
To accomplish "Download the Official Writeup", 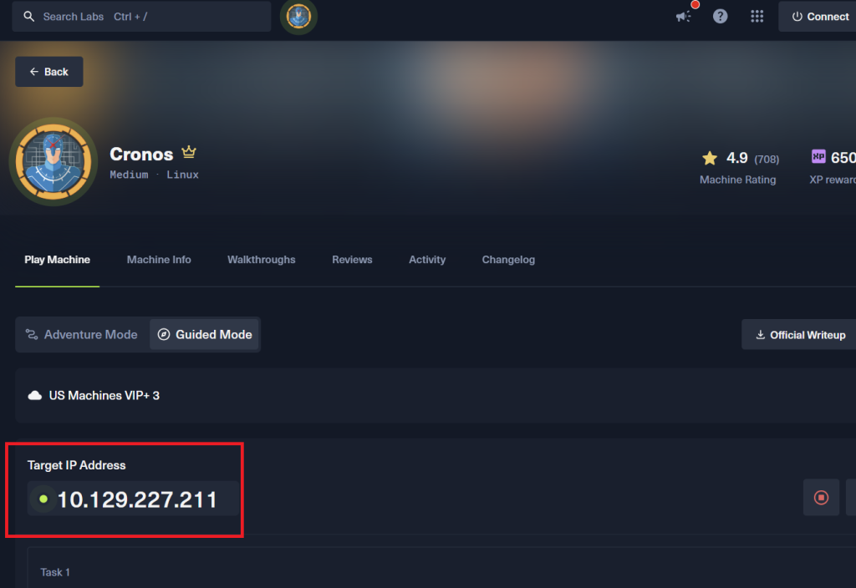I will click(800, 334).
